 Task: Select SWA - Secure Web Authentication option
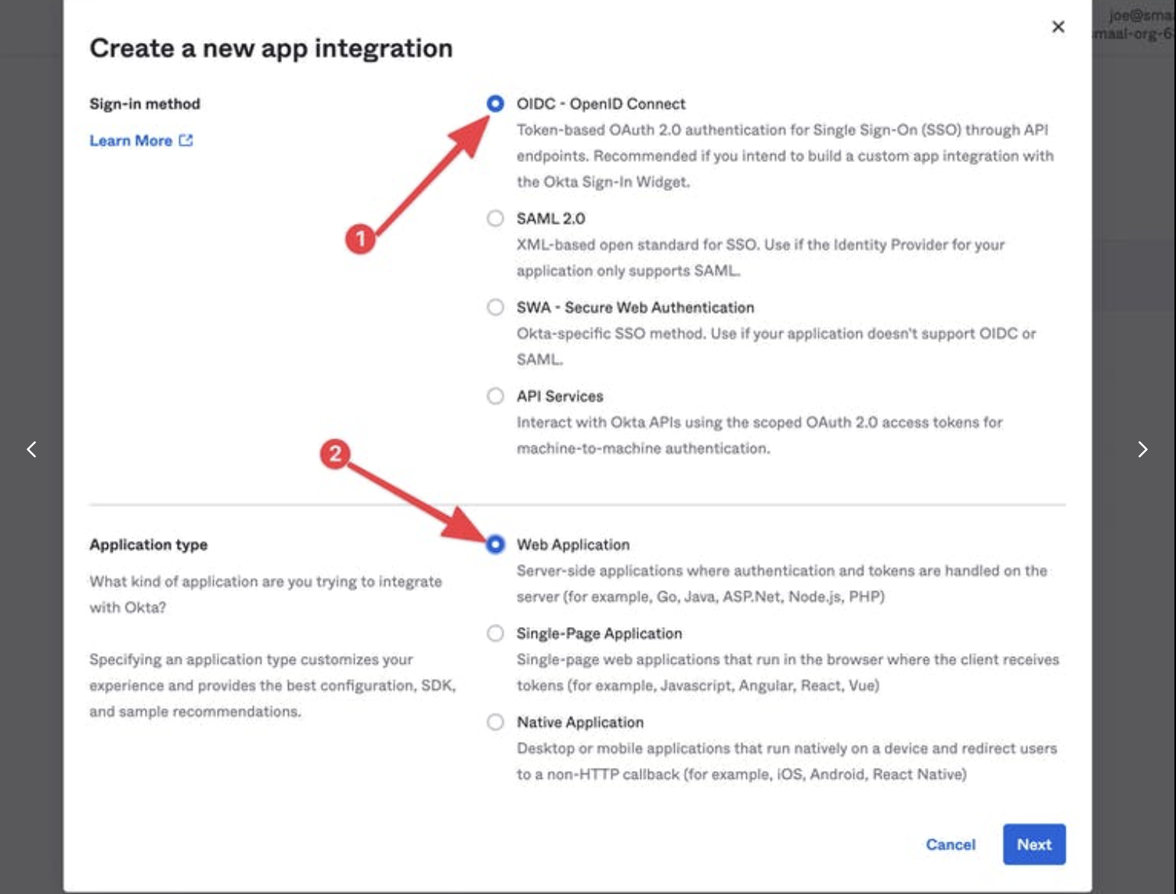pyautogui.click(x=495, y=307)
